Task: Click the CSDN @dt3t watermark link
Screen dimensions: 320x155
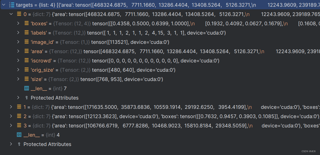Action: (x=308, y=151)
